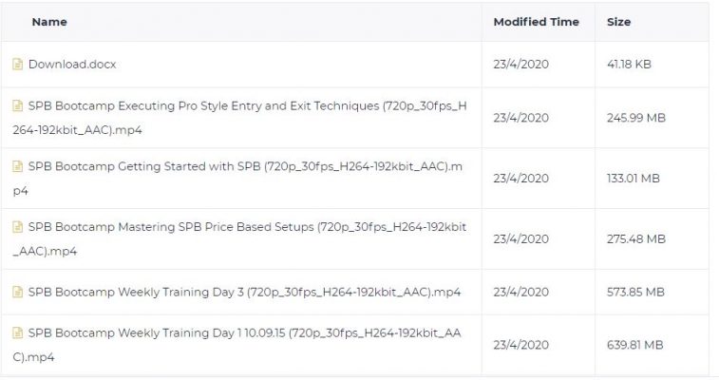The width and height of the screenshot is (719, 380).
Task: Sort by the Name column header
Action: [49, 22]
